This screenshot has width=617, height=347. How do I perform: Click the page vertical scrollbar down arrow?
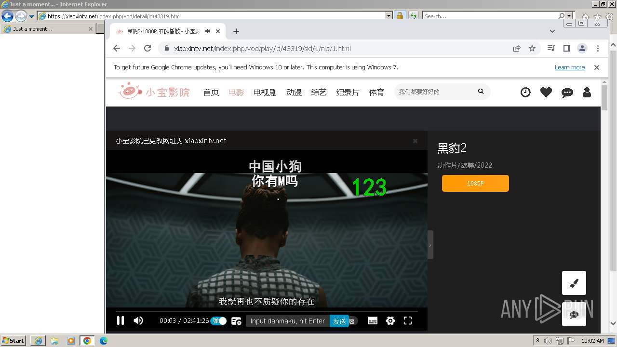point(613,323)
